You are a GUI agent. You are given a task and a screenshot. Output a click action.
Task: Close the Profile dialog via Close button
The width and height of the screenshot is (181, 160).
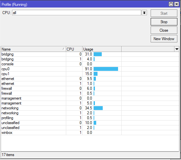tap(164, 30)
